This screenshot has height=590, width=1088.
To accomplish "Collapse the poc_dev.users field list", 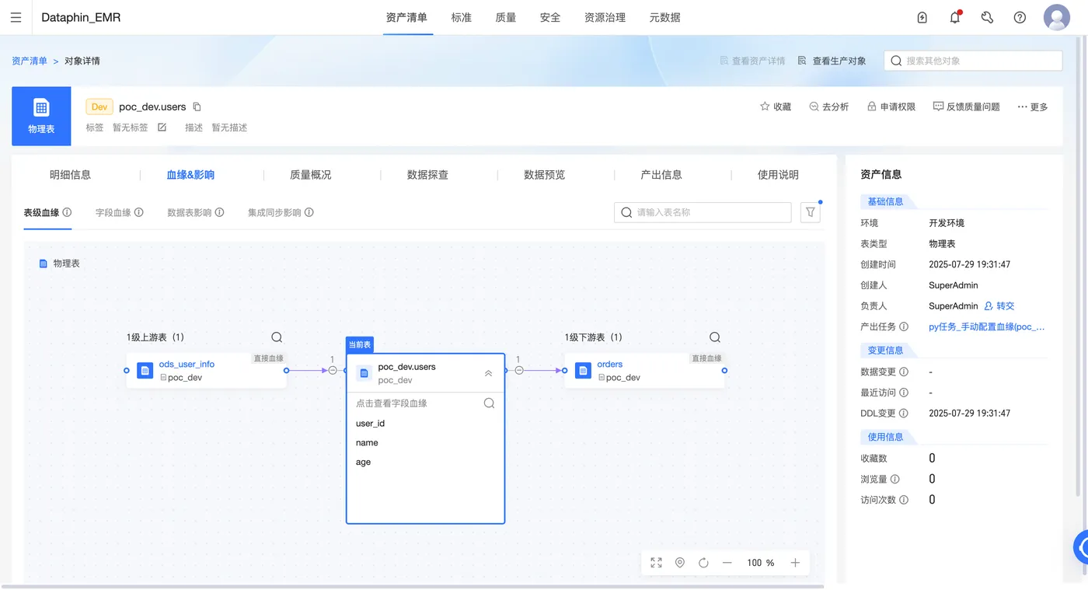I will coord(488,373).
